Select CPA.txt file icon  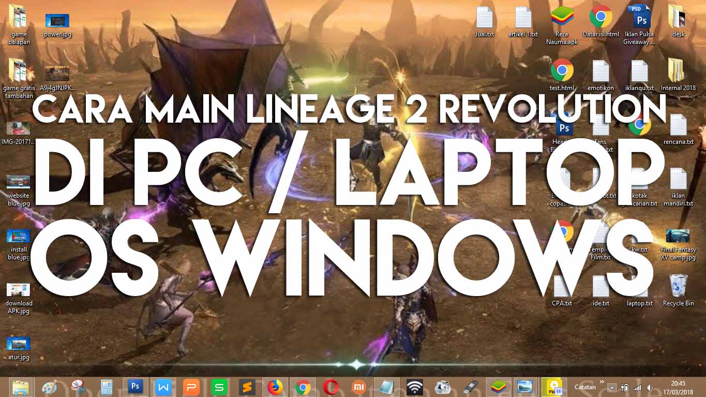click(x=562, y=291)
